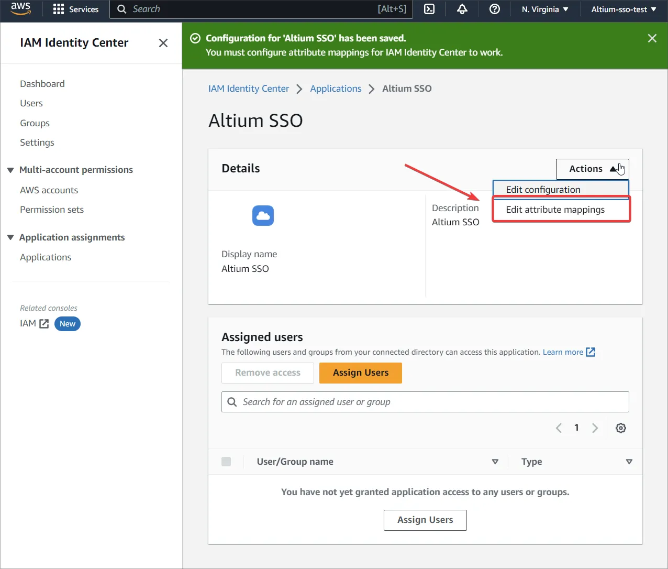Click the white Assign Users button in empty table

[425, 520]
